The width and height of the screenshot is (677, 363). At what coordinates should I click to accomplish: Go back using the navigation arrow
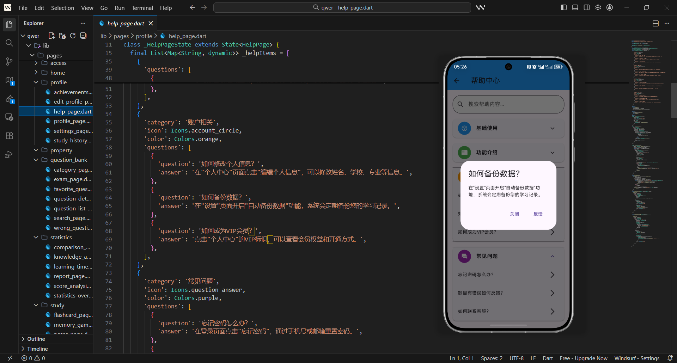tap(192, 7)
